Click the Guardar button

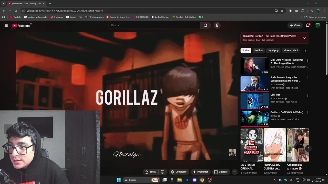coord(221,172)
